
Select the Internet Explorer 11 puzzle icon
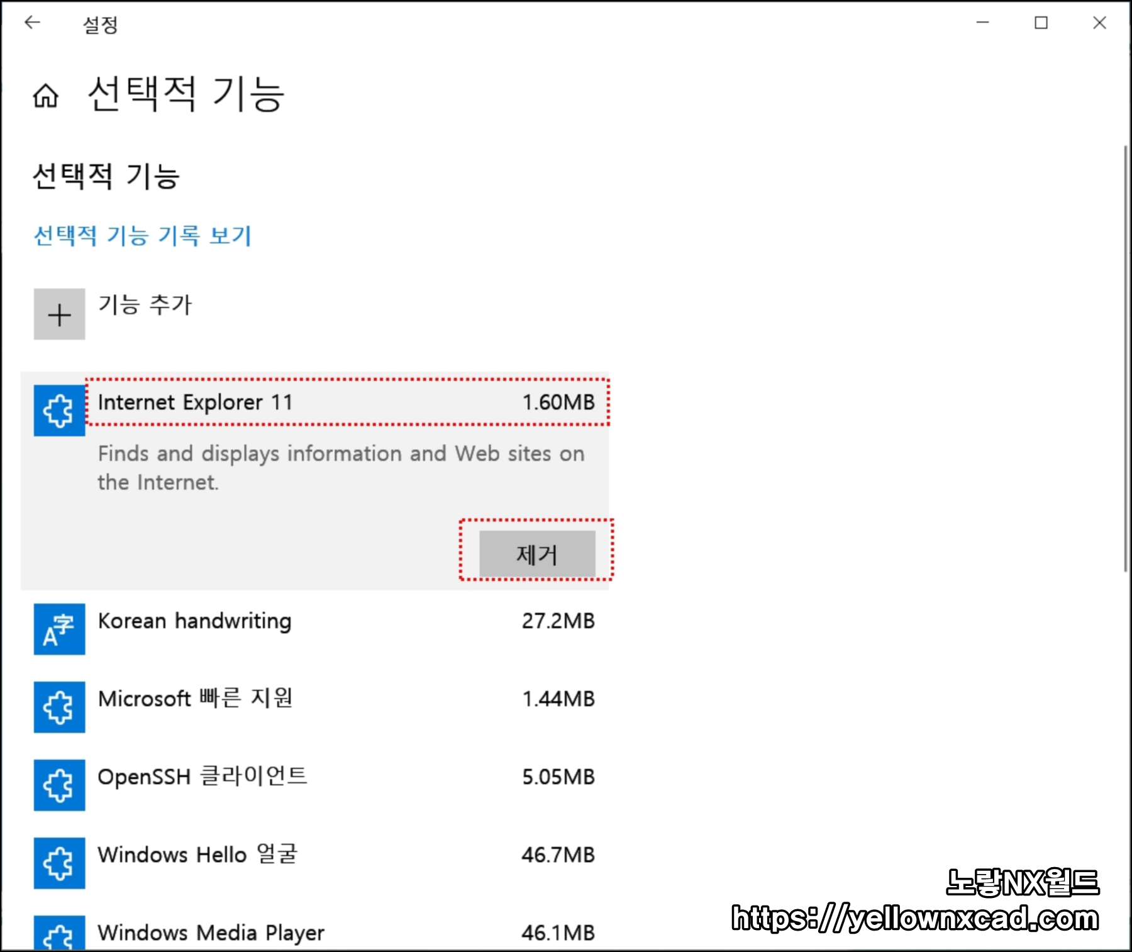(x=60, y=411)
